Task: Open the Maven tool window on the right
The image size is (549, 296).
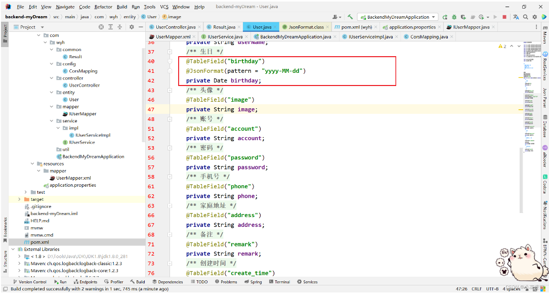Action: [x=545, y=34]
